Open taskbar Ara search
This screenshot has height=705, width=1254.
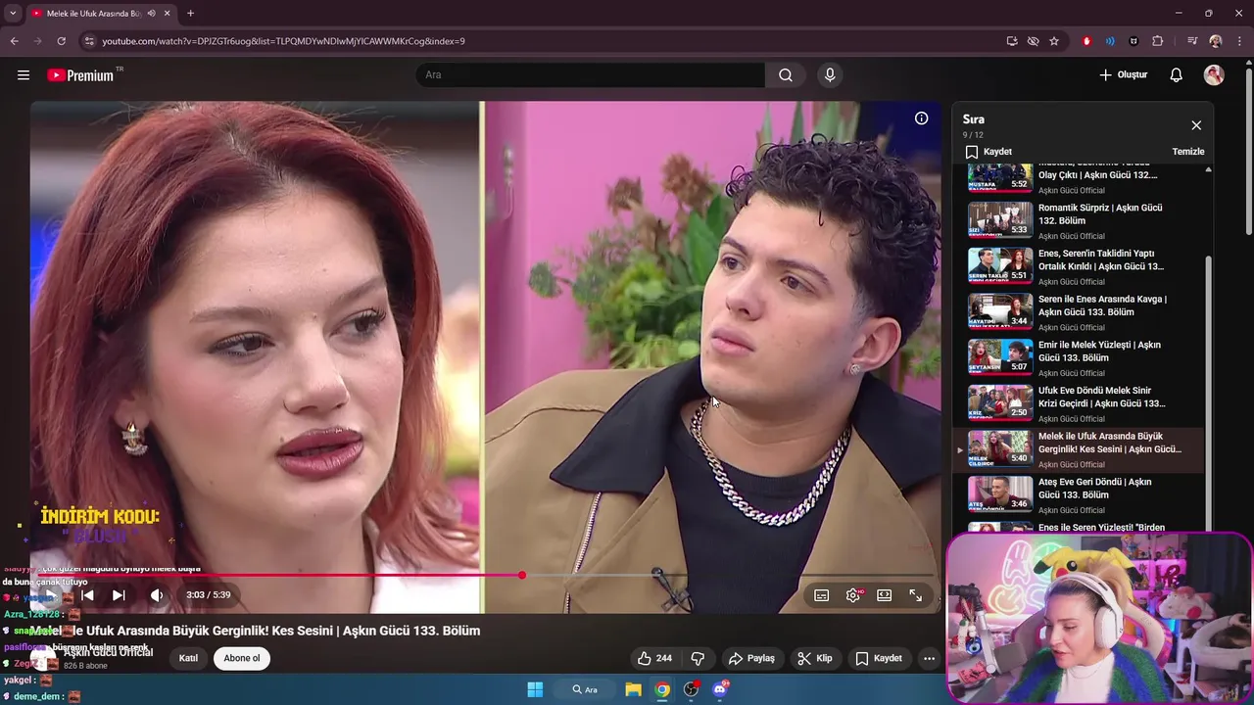pyautogui.click(x=585, y=689)
